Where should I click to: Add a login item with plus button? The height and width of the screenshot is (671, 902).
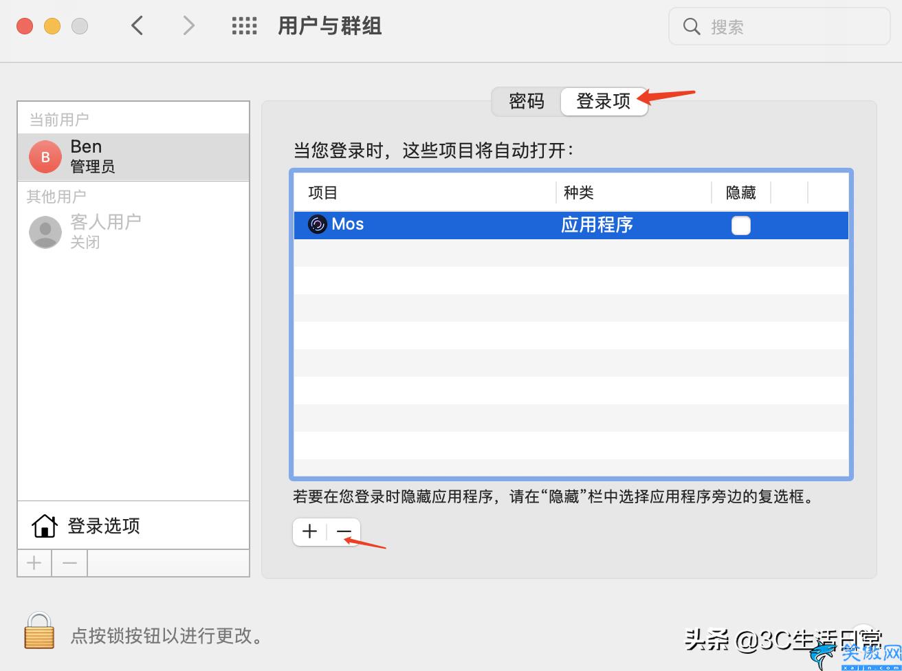point(310,531)
